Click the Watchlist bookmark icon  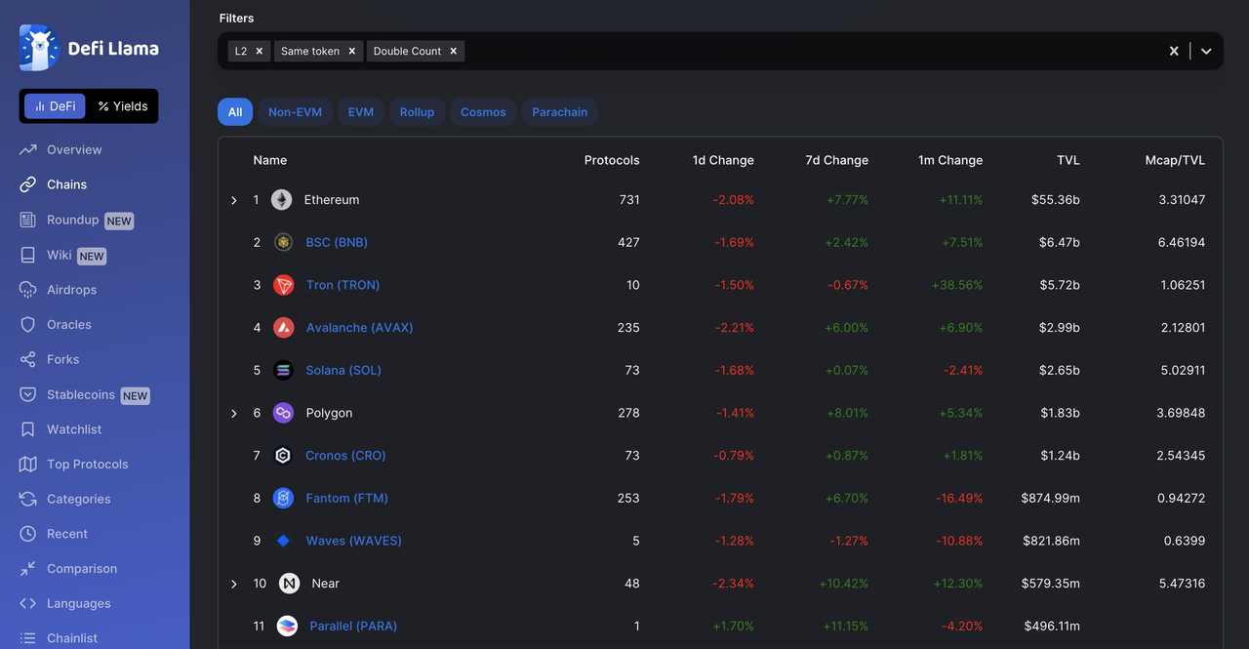coord(28,429)
